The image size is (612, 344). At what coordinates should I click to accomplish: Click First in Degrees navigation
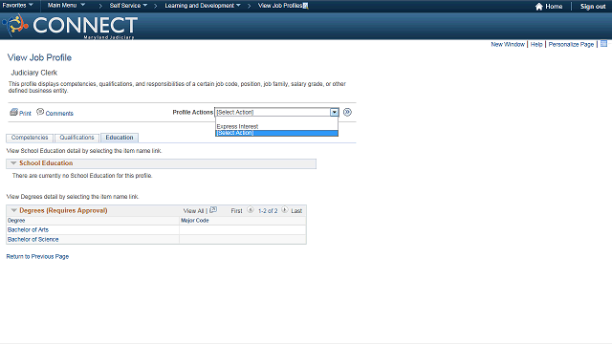coord(236,211)
